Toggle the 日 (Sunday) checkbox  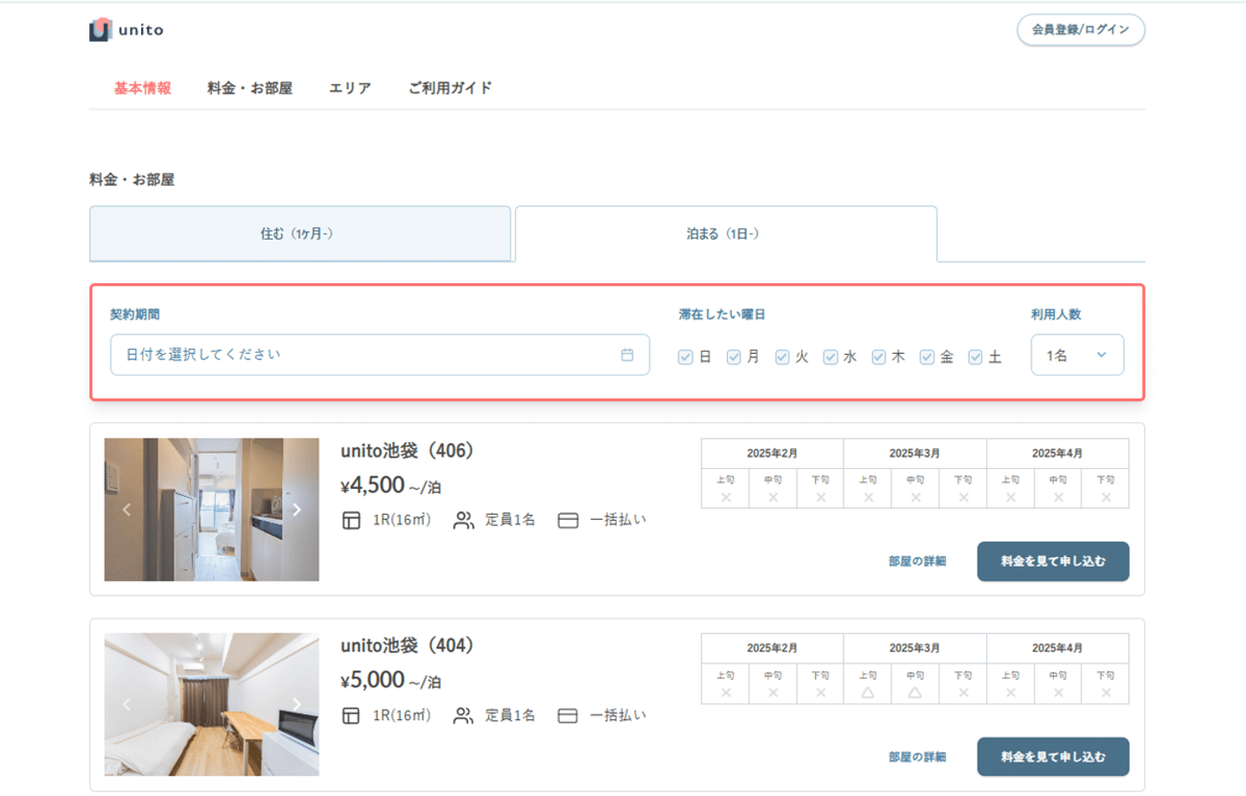pyautogui.click(x=686, y=356)
